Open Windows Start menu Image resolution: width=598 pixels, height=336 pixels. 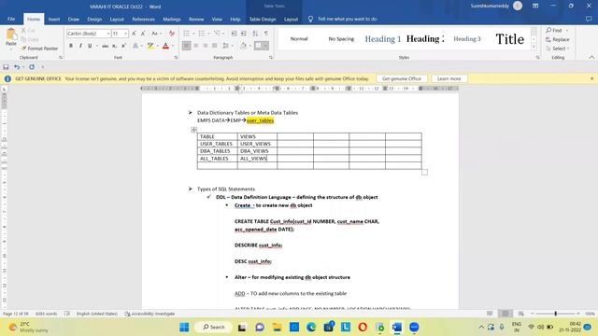(184, 327)
